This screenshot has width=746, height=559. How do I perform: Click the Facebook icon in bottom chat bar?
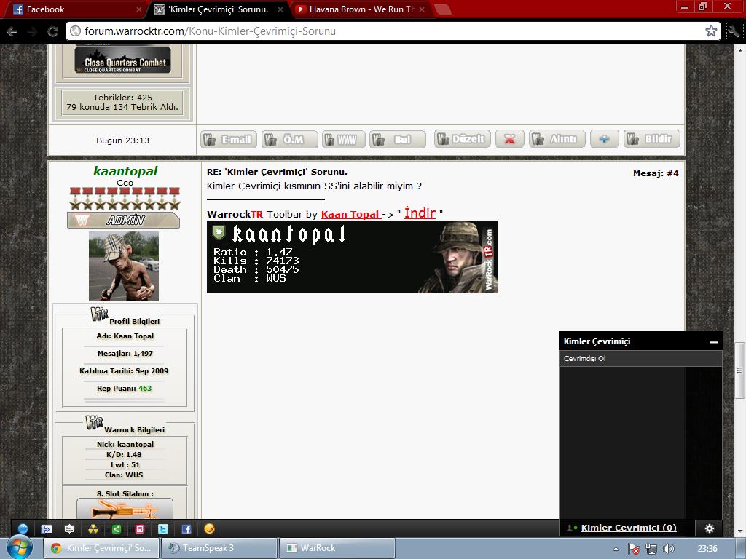click(186, 529)
